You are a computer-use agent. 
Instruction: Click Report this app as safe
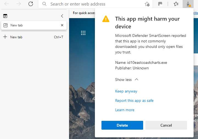[x=134, y=101]
